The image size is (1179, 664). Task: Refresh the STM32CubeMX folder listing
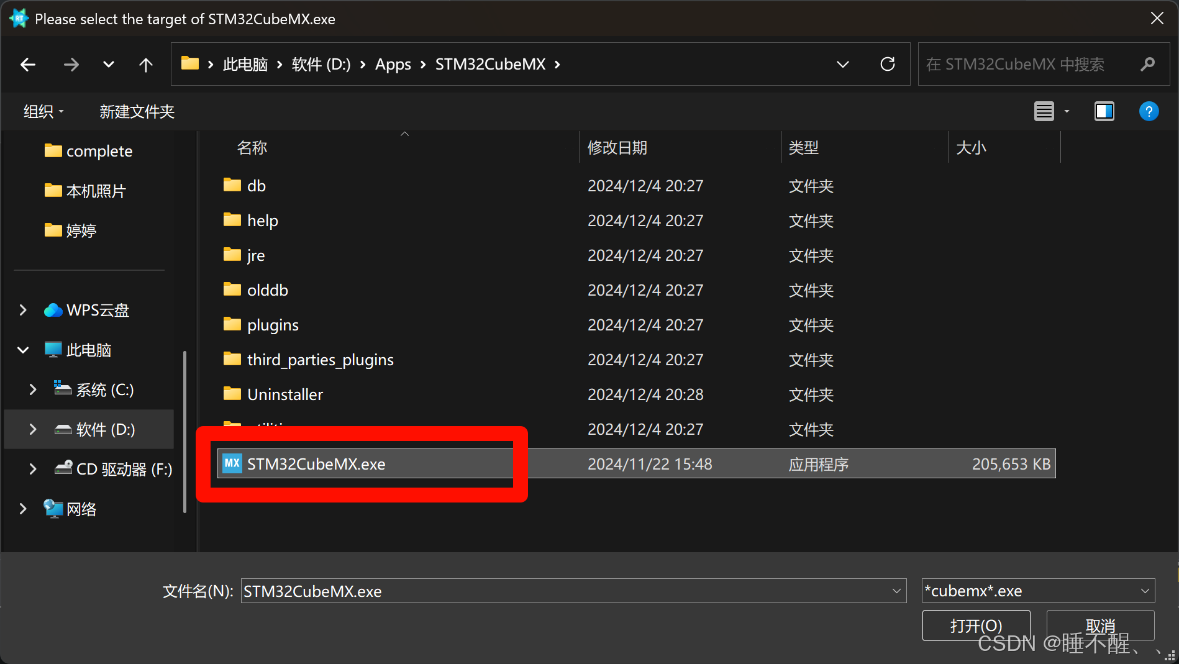[888, 64]
